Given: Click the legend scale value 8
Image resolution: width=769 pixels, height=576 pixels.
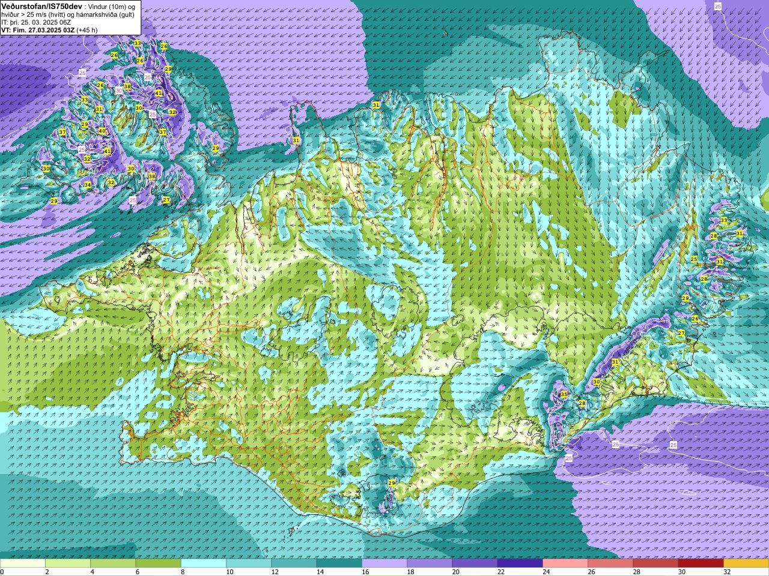Looking at the screenshot, I should coord(181,572).
